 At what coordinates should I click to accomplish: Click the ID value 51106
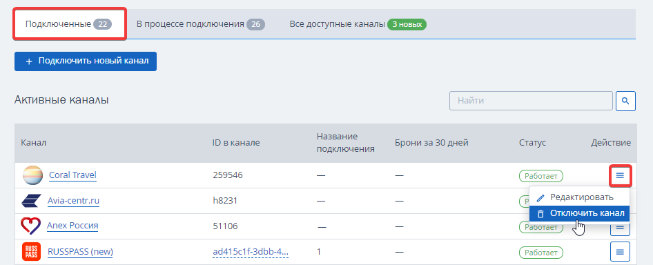[225, 226]
